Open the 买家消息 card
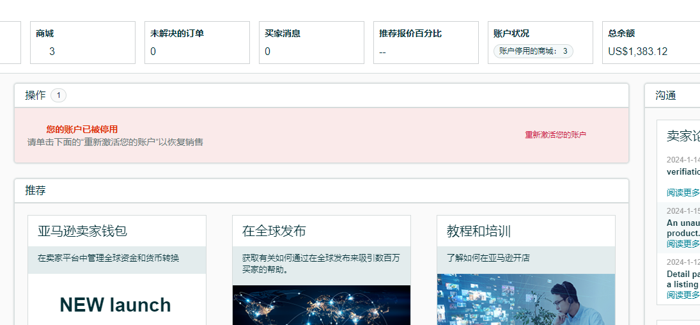Image resolution: width=700 pixels, height=325 pixels. click(x=311, y=42)
